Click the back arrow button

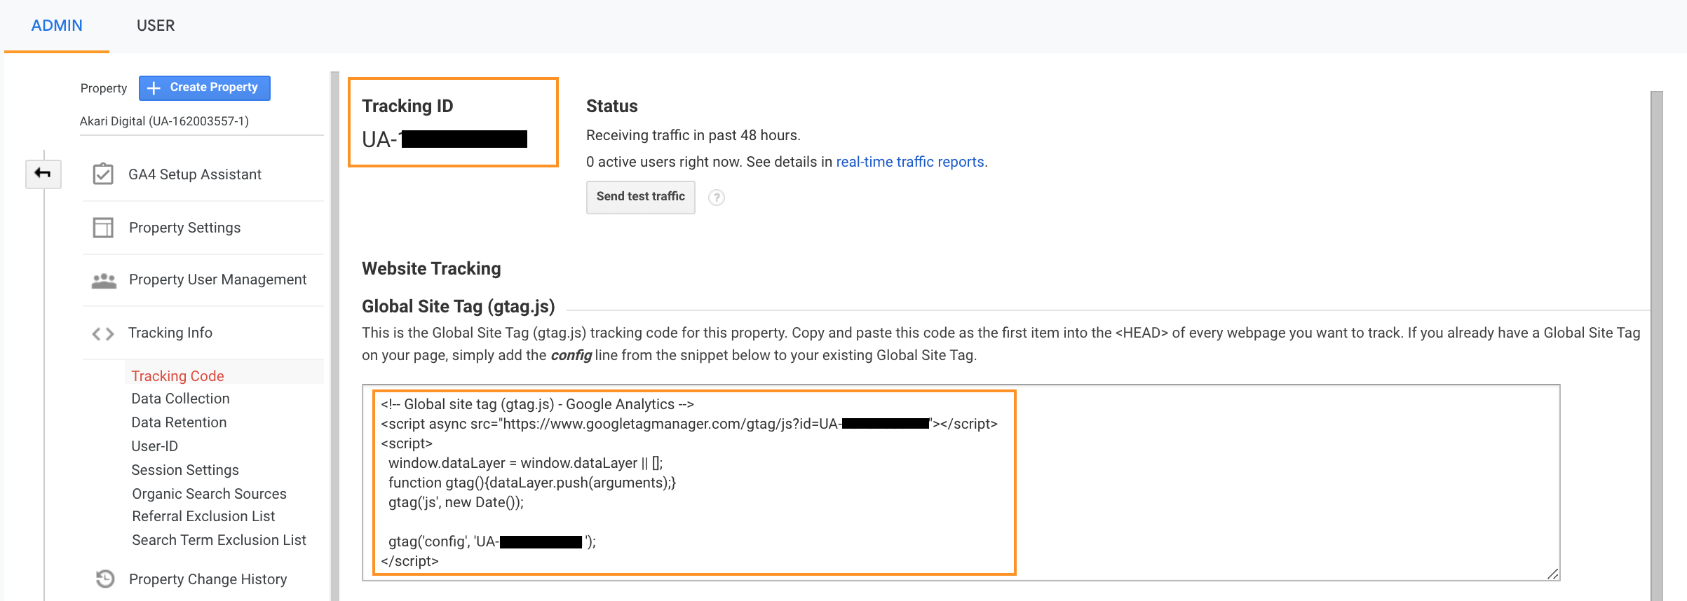click(43, 174)
